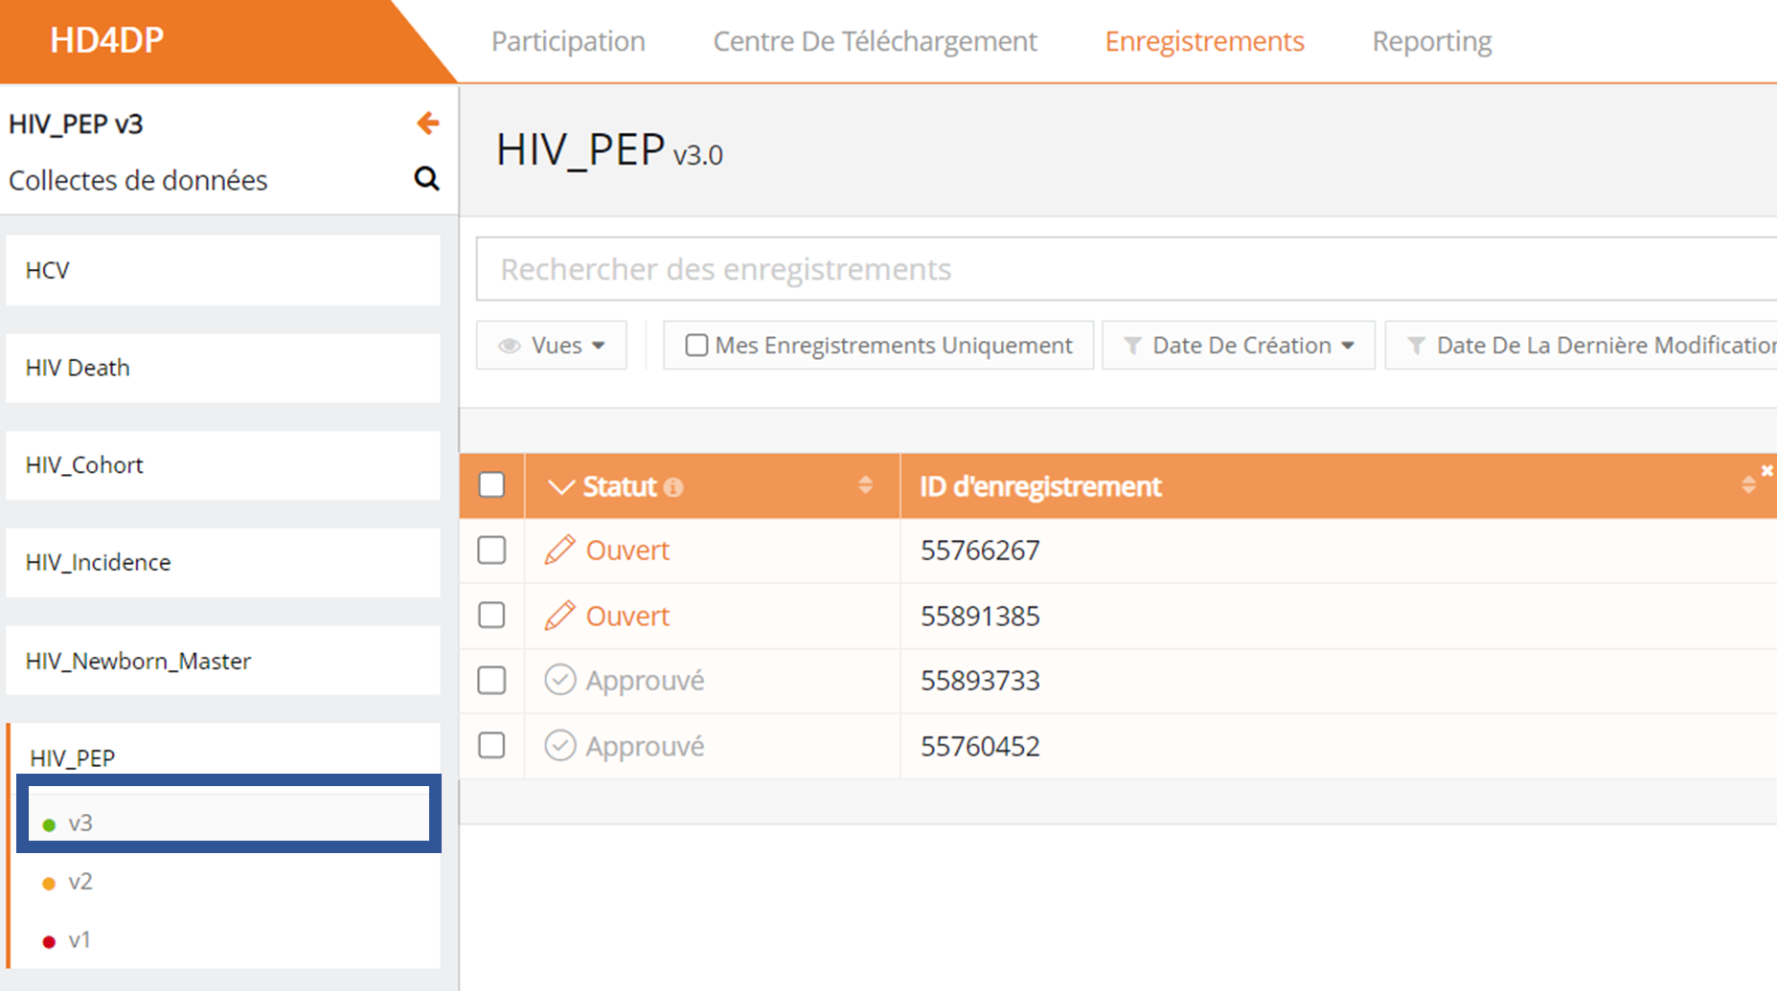
Task: Select the HIV_Cohort data collection
Action: coord(84,465)
